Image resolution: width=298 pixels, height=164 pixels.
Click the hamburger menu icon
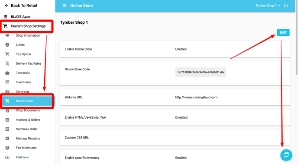click(x=65, y=6)
